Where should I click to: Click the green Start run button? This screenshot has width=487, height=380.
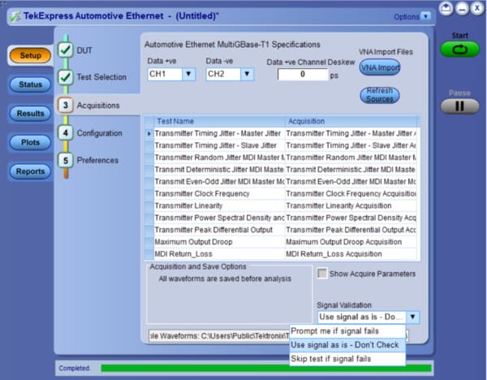[459, 49]
